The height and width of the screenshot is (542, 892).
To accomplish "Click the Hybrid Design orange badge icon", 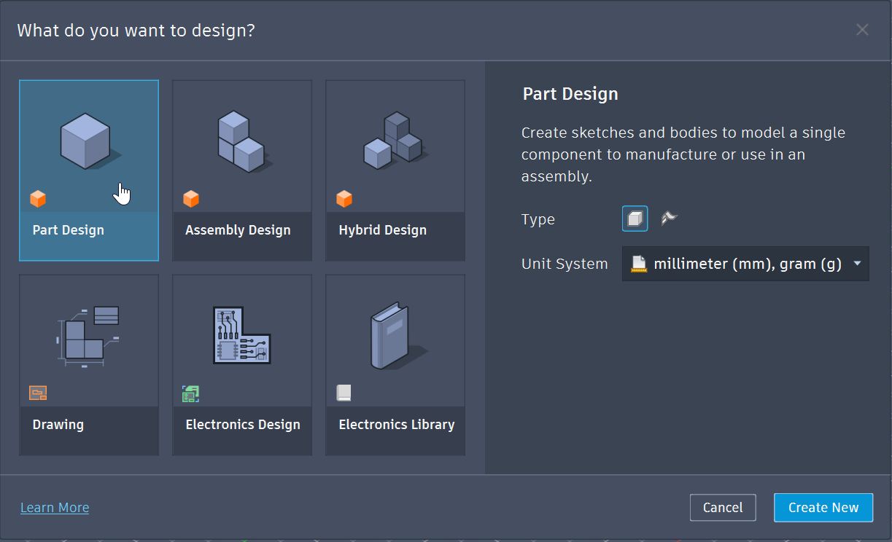I will (344, 198).
